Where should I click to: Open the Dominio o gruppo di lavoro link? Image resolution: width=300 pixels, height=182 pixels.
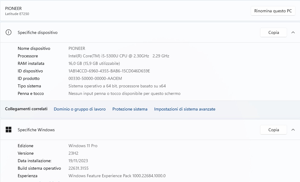click(x=80, y=109)
